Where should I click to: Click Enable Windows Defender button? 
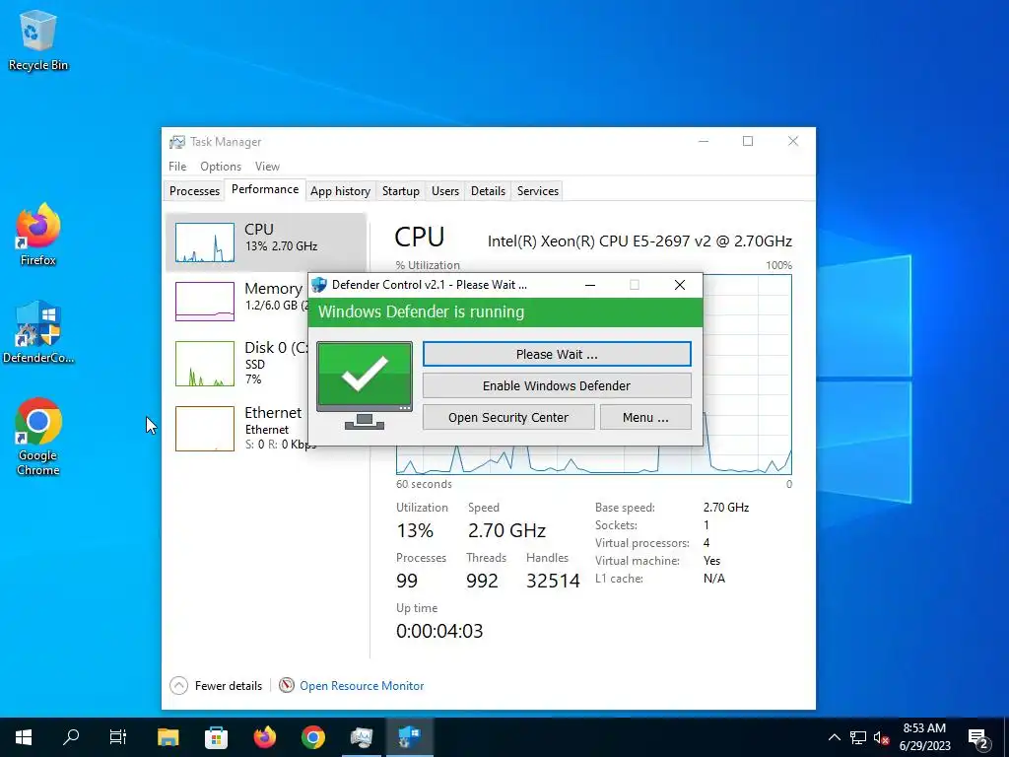[x=557, y=385]
